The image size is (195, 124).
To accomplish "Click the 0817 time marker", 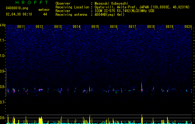I will [132, 27].
